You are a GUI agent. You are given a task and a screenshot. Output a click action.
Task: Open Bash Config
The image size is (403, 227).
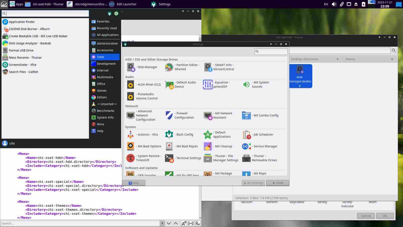[179, 135]
